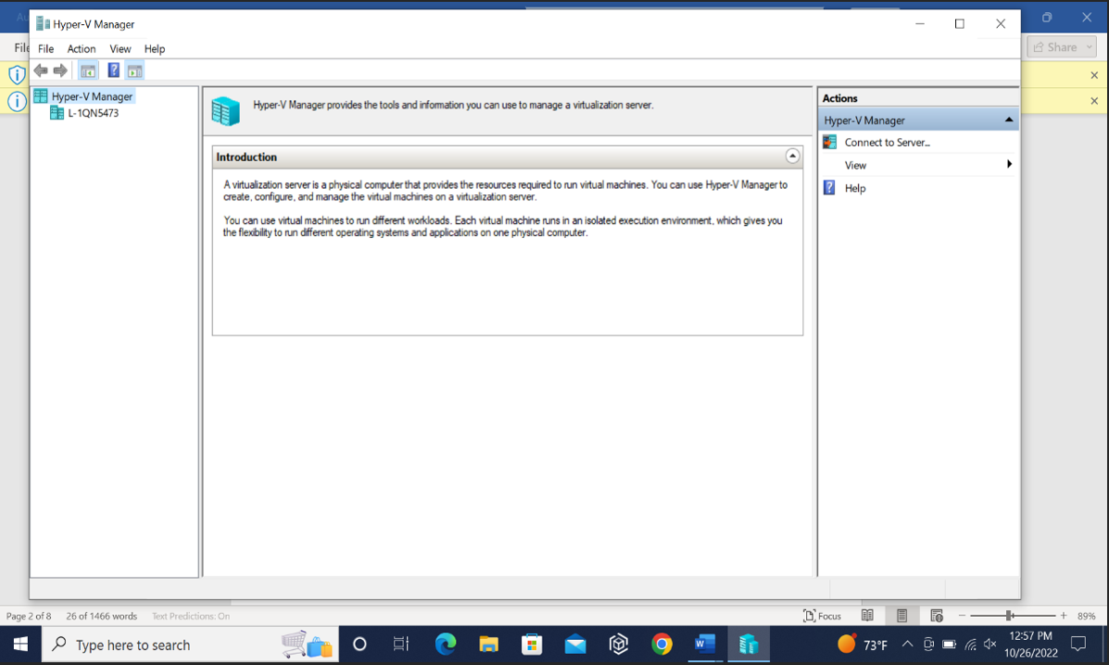Image resolution: width=1109 pixels, height=665 pixels.
Task: Click Text Predictions: On in status bar
Action: coord(191,616)
